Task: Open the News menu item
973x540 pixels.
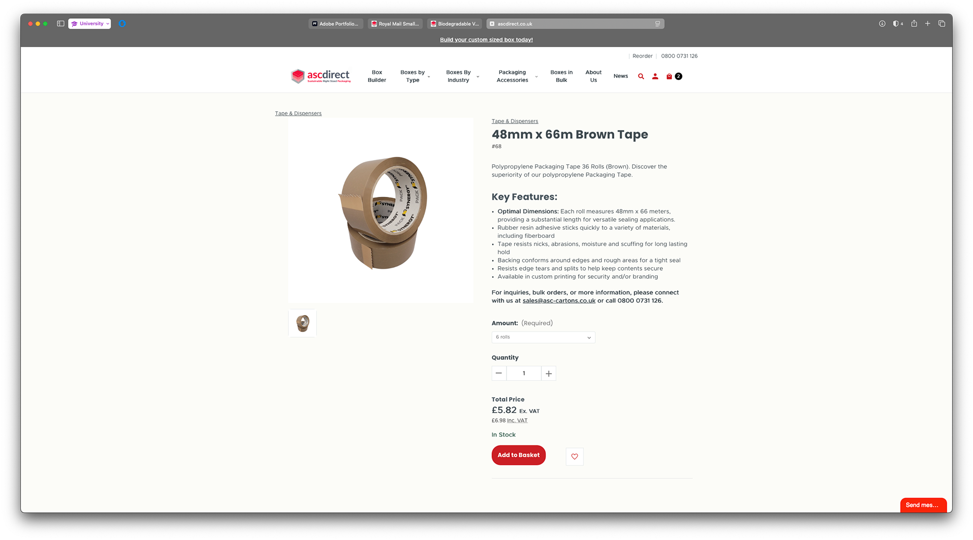Action: pos(621,76)
